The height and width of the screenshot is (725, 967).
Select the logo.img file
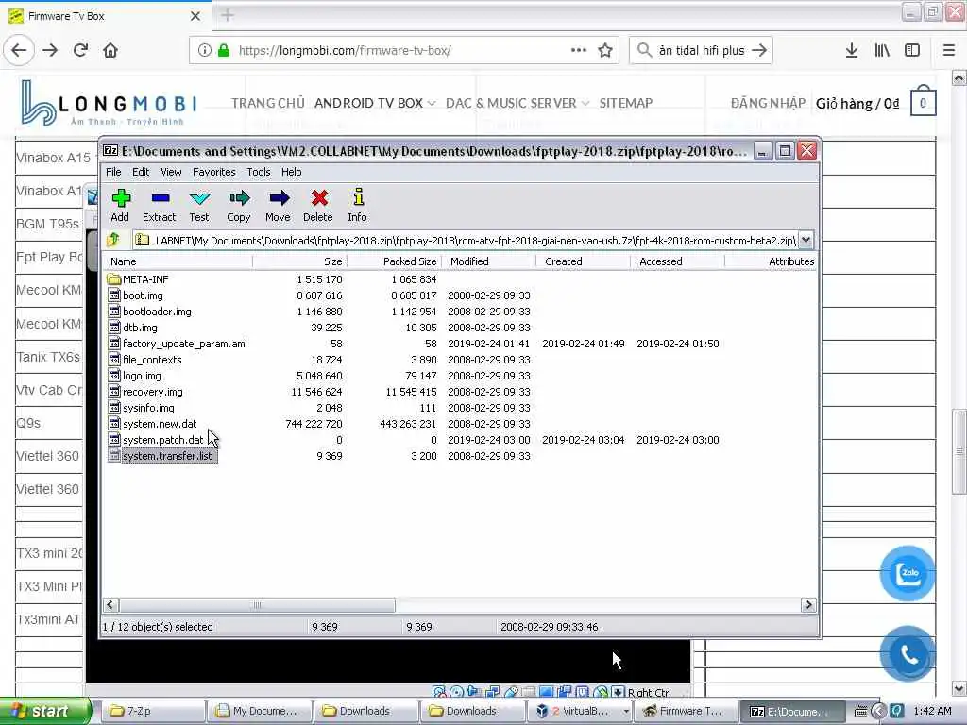pos(142,376)
